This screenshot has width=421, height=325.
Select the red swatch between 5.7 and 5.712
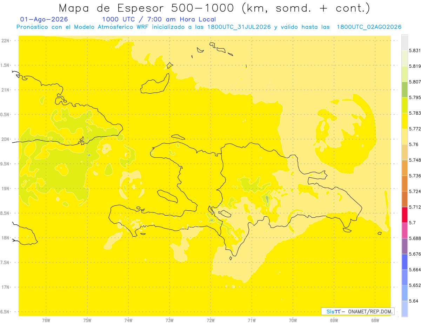(x=405, y=215)
